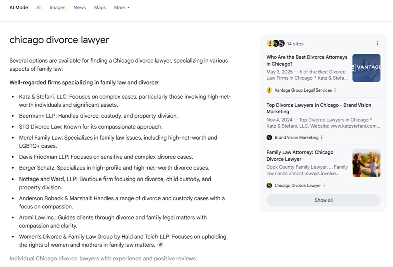Click the 'Berger Schatz' list item

(x=114, y=168)
